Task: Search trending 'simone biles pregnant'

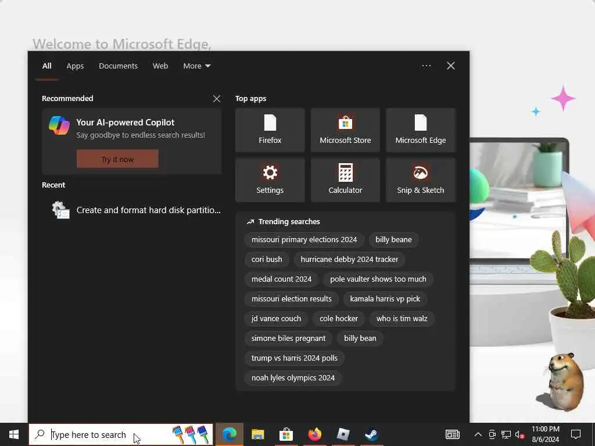Action: pos(288,339)
